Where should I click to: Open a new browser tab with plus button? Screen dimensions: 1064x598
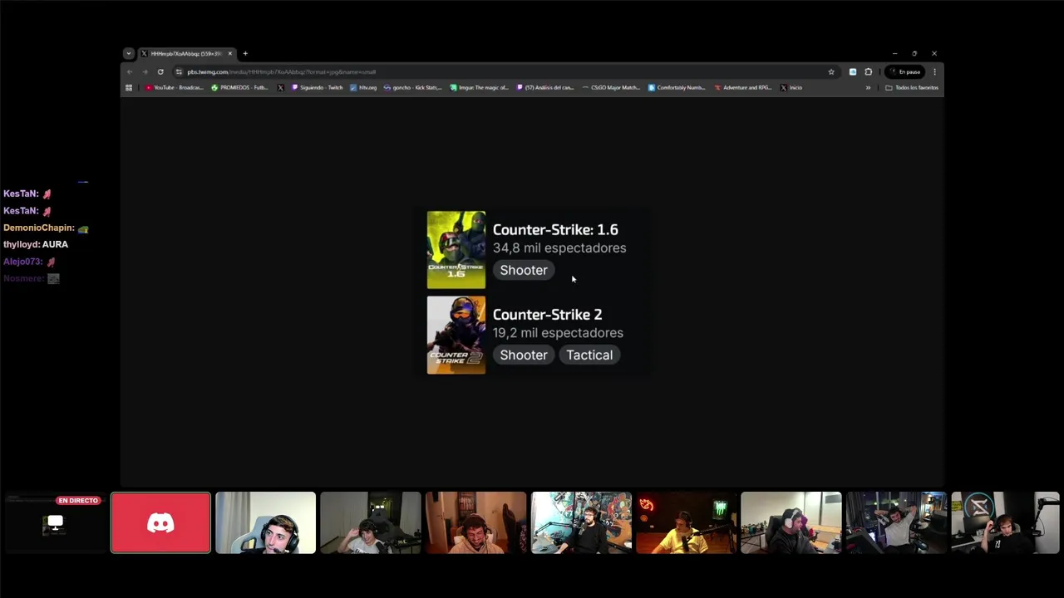(x=245, y=53)
